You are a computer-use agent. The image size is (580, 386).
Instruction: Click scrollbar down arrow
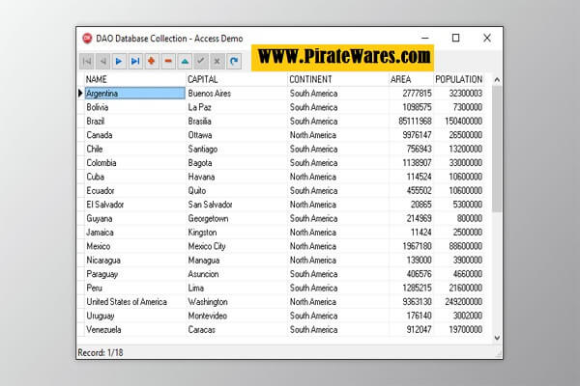tap(497, 338)
